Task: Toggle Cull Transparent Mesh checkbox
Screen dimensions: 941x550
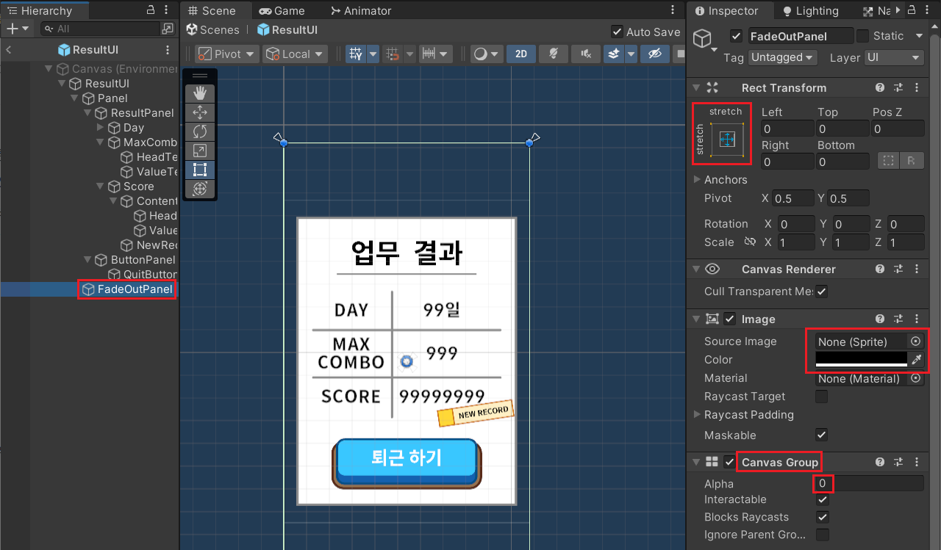Action: point(822,292)
